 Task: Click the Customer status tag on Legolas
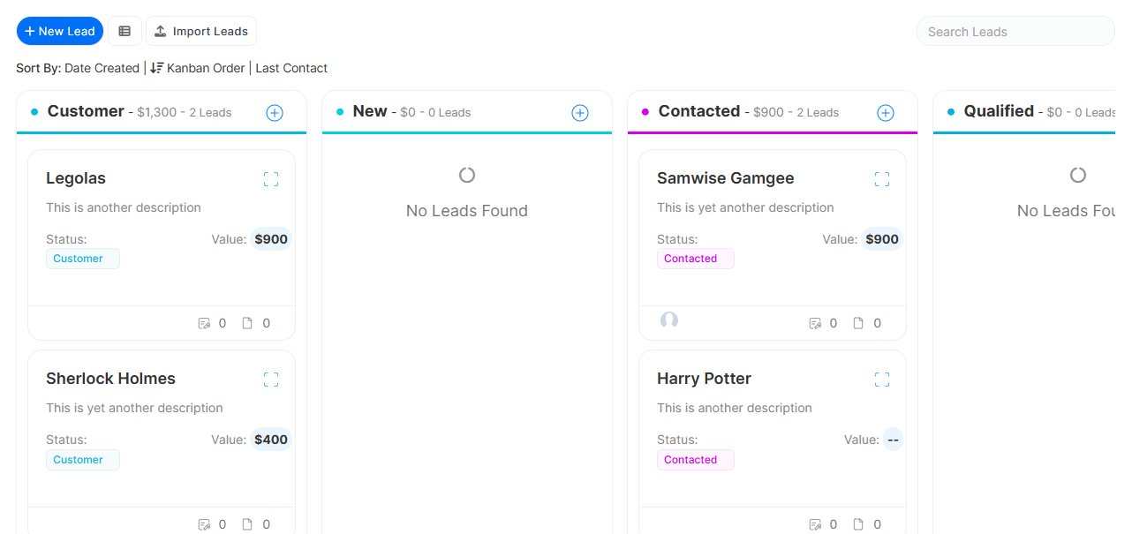pos(82,259)
